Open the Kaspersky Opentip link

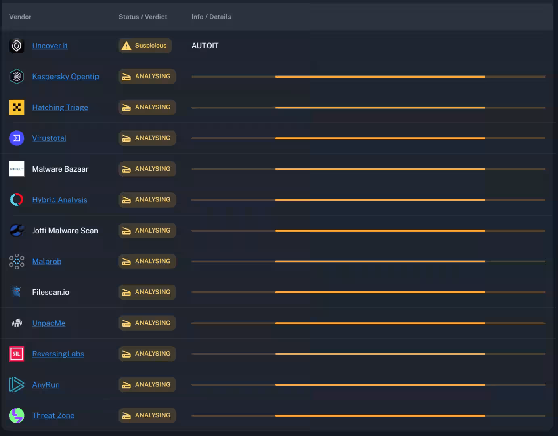tap(65, 76)
